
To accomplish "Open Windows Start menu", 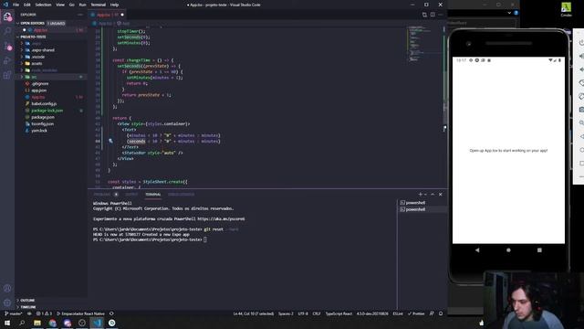I will point(7,323).
